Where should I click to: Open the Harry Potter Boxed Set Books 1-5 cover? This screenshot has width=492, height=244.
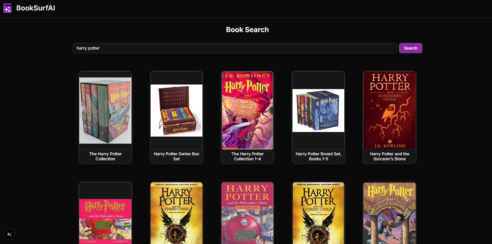(318, 110)
